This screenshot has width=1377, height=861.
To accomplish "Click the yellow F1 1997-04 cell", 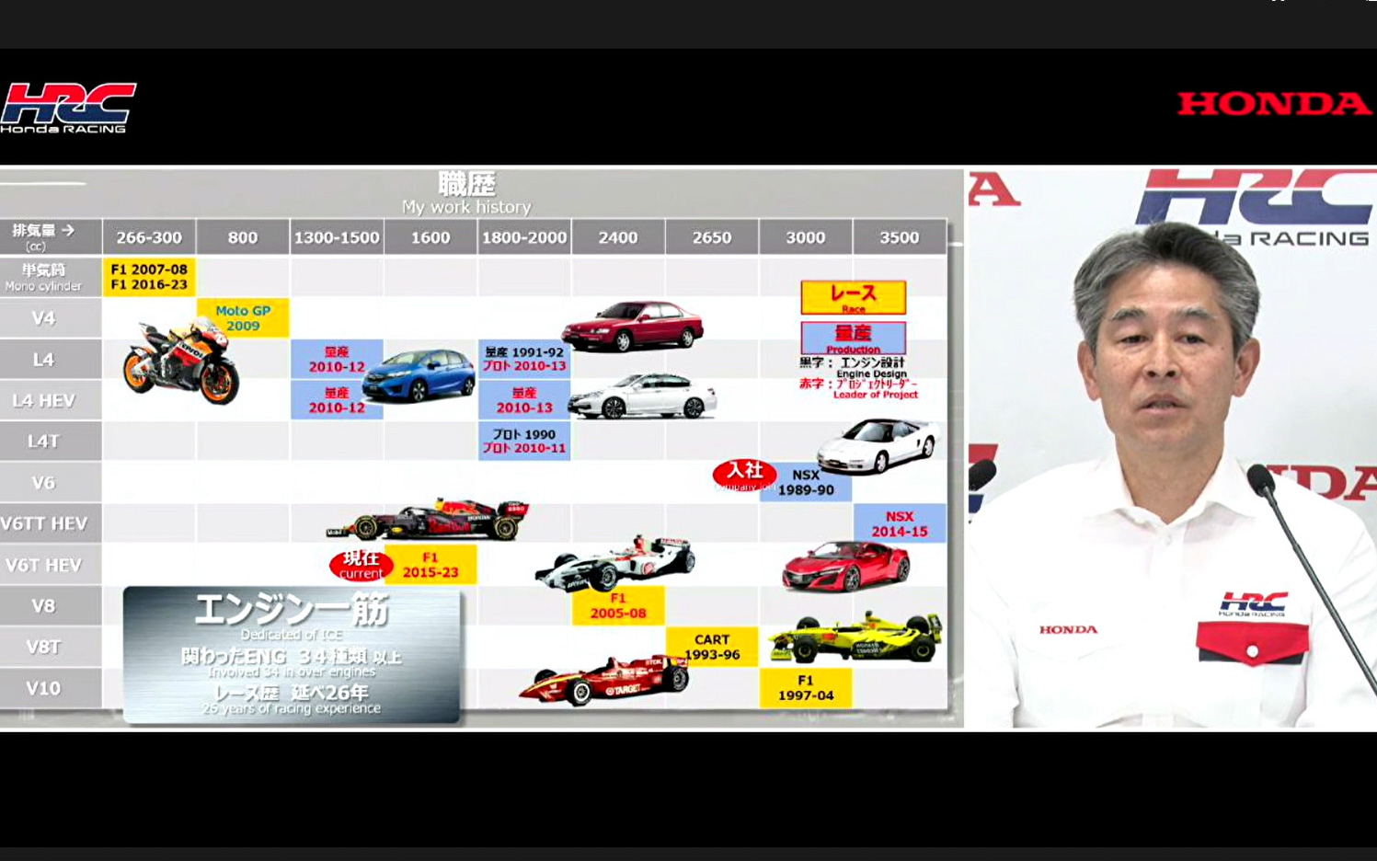I will [x=806, y=688].
